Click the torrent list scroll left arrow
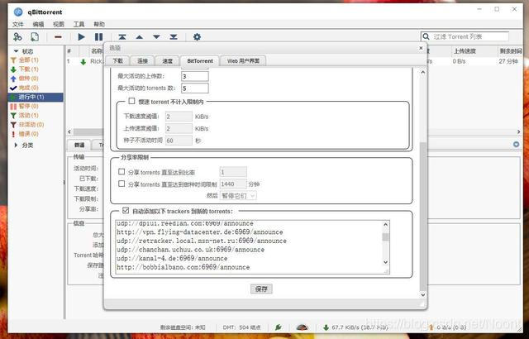Image resolution: width=529 pixels, height=339 pixels. pos(69,132)
